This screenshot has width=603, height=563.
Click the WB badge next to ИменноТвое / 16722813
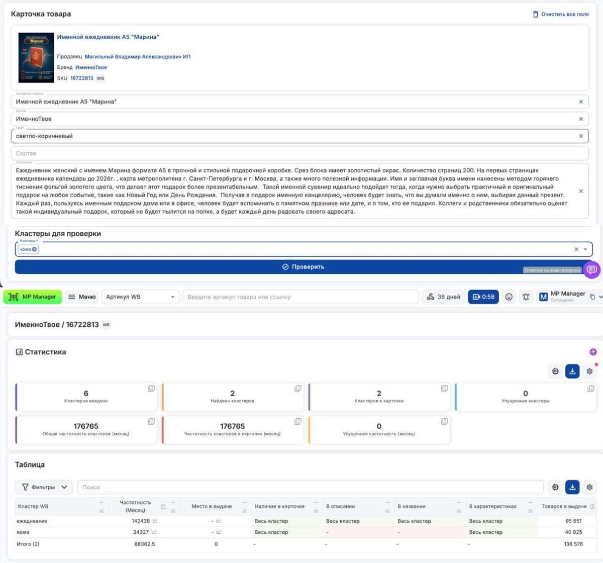(106, 325)
